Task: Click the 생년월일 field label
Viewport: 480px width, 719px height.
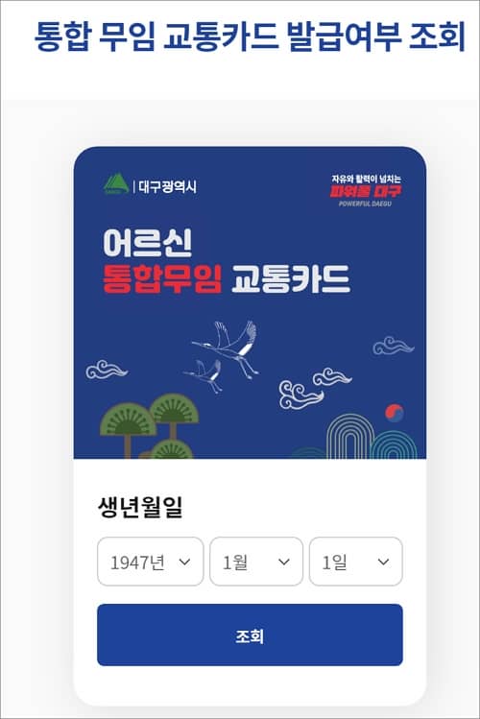Action: tap(140, 507)
